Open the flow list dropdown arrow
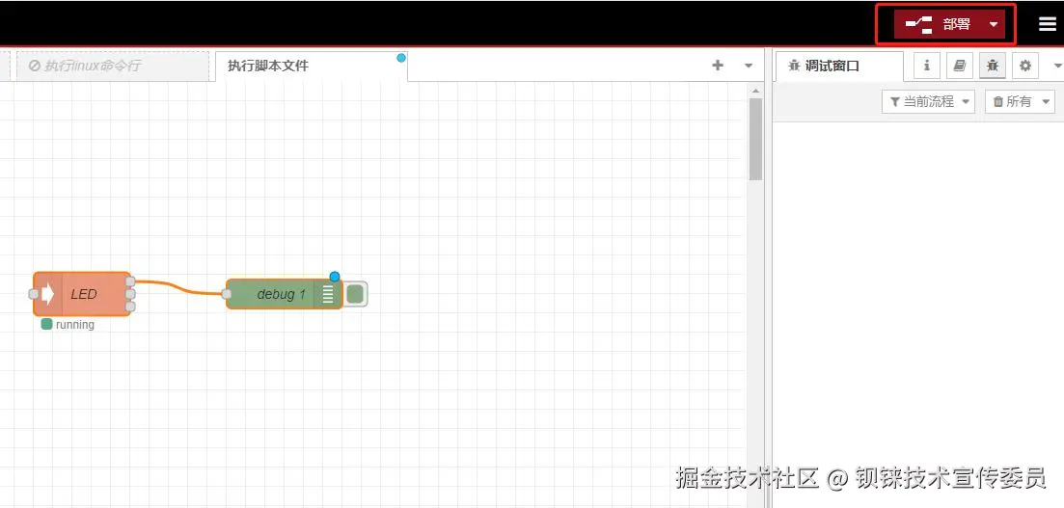 tap(749, 66)
